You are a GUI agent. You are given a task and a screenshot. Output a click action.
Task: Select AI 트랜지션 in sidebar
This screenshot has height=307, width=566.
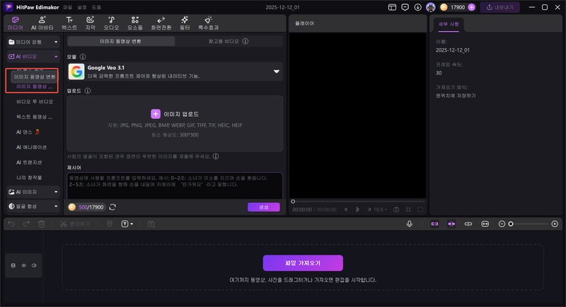[x=29, y=162]
